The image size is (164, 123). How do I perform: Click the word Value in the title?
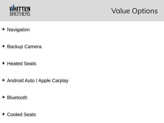pos(120,11)
